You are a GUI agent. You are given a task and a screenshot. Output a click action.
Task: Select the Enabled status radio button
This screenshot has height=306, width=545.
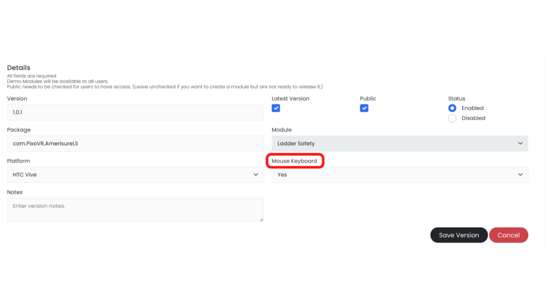[452, 108]
